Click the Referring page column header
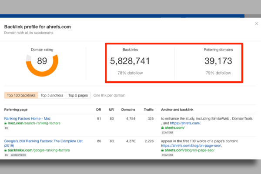This screenshot has height=174, width=261. (x=16, y=110)
